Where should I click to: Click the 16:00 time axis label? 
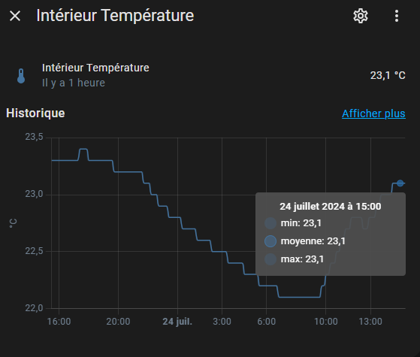click(59, 322)
